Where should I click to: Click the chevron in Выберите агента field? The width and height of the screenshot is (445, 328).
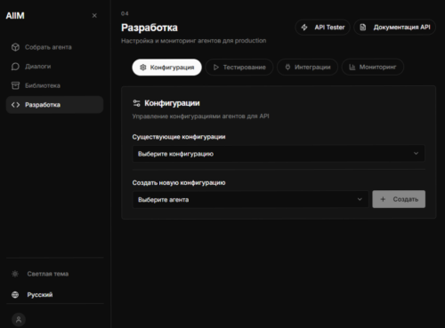pos(360,199)
